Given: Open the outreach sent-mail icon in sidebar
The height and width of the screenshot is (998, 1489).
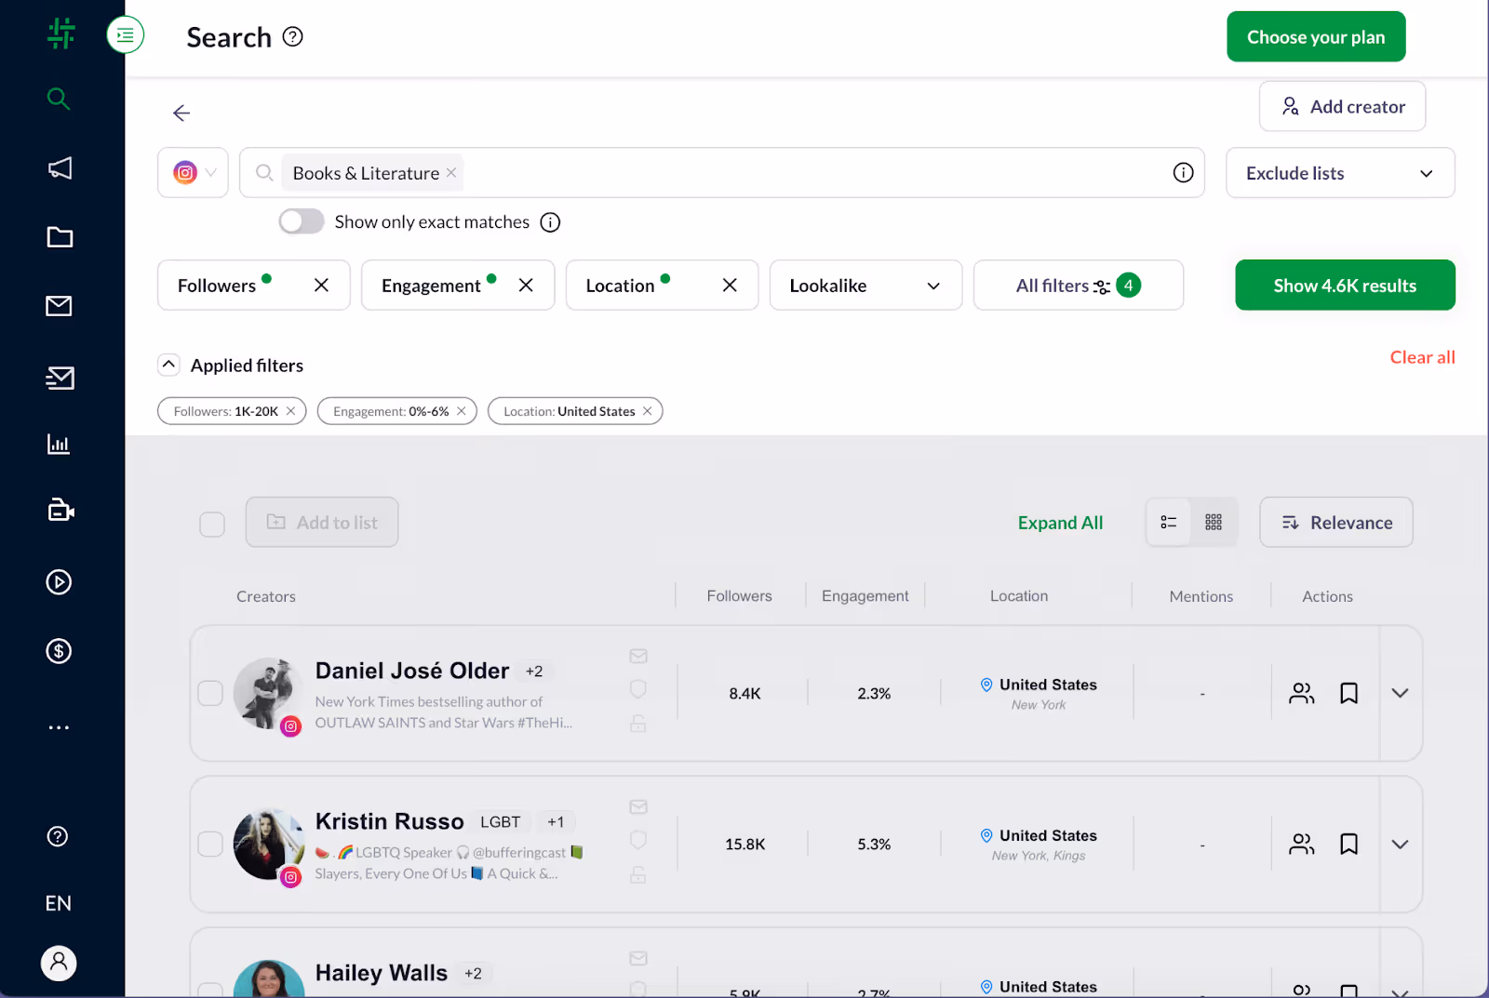Looking at the screenshot, I should point(60,378).
